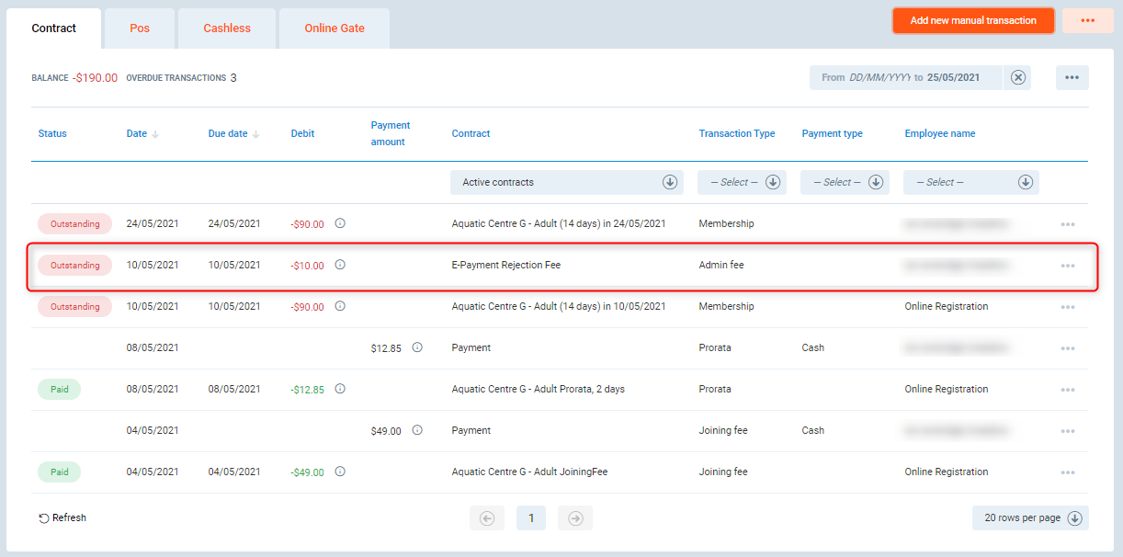The width and height of the screenshot is (1123, 557).
Task: Switch to the Cashless tab
Action: (227, 28)
